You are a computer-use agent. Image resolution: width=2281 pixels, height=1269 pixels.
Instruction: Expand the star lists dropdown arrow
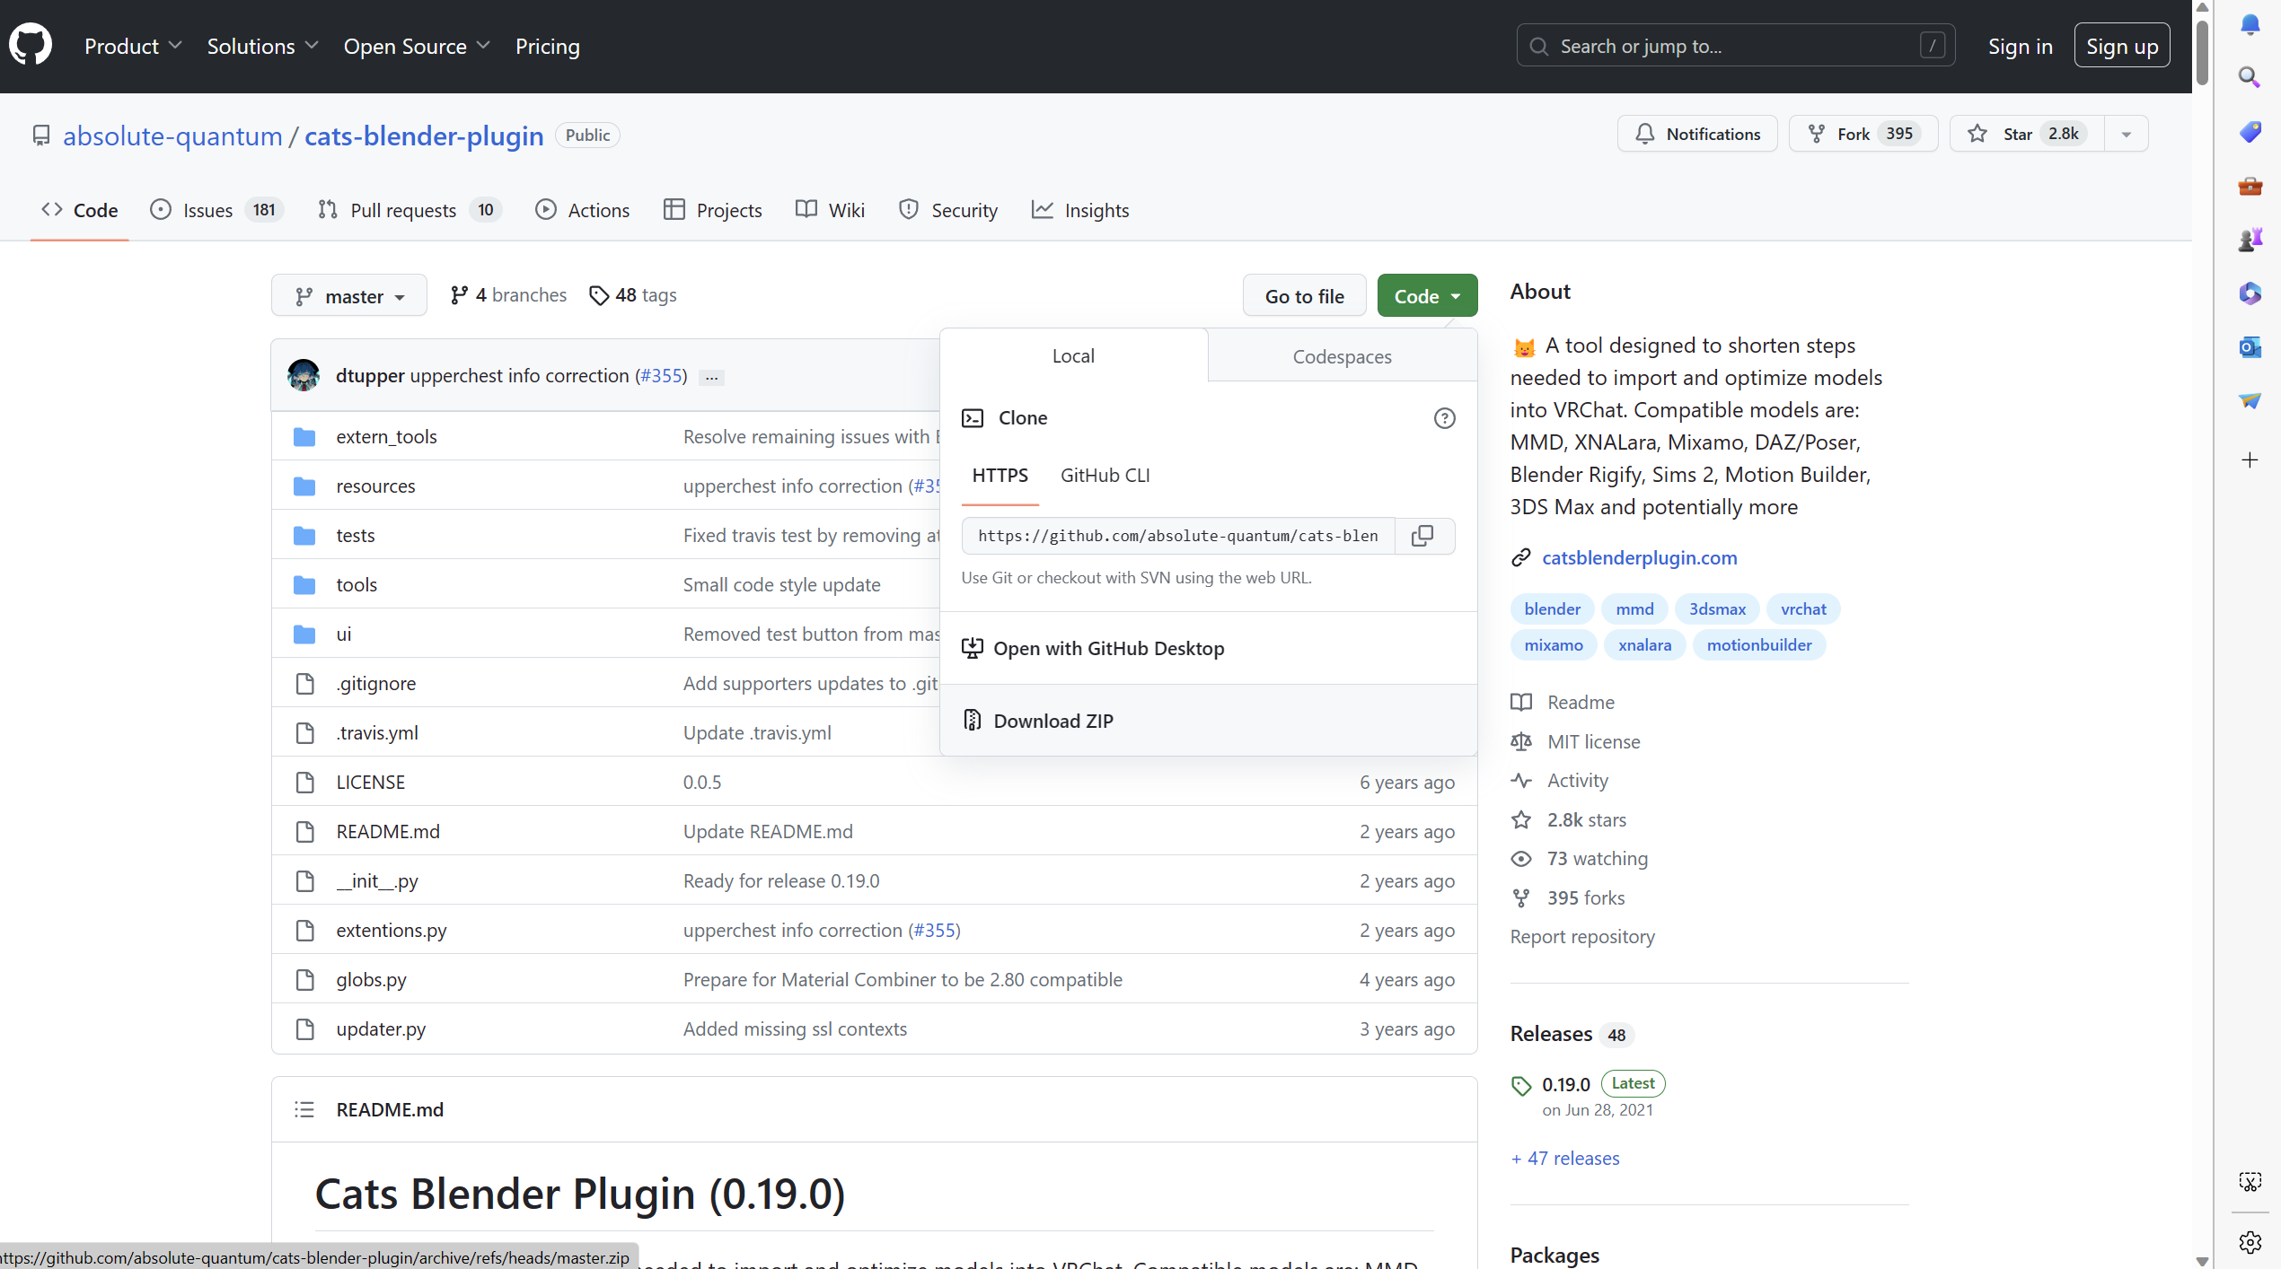(x=2126, y=134)
